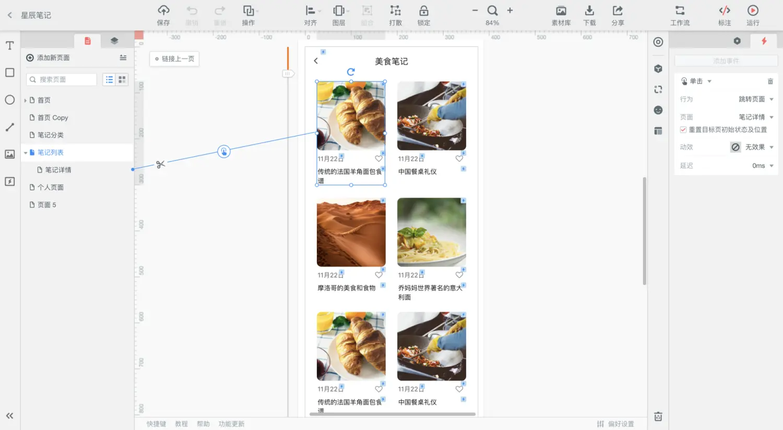Open the 素材库 asset library
This screenshot has height=430, width=783.
(561, 15)
